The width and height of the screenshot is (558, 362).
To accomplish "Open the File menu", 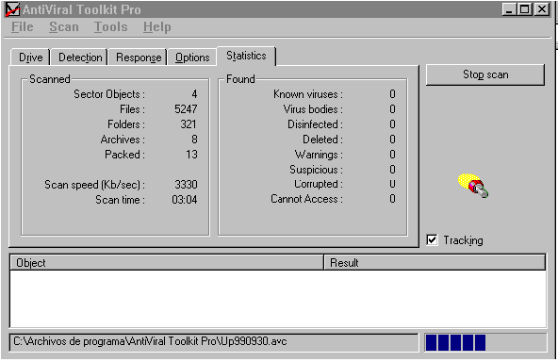I will click(x=22, y=27).
